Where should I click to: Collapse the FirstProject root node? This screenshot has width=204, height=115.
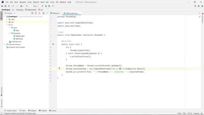[4, 17]
